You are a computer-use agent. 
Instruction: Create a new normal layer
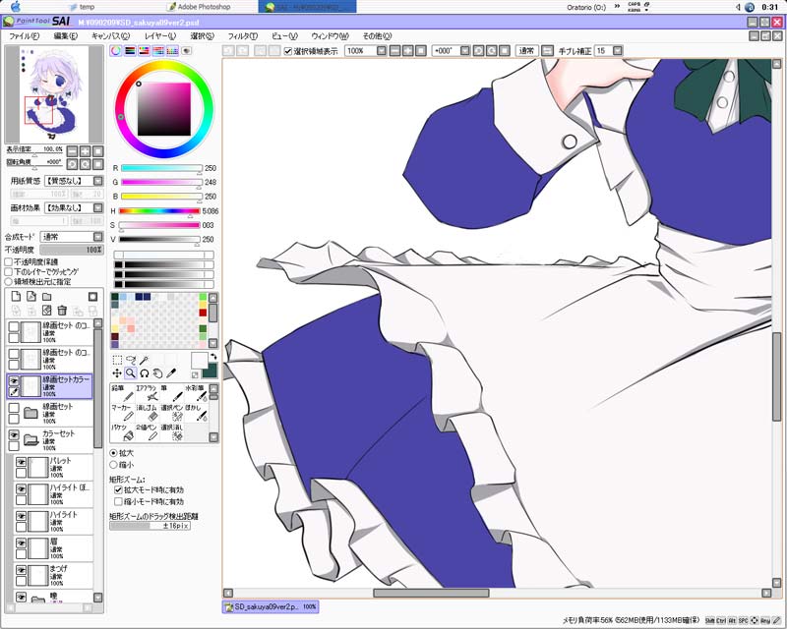16,297
